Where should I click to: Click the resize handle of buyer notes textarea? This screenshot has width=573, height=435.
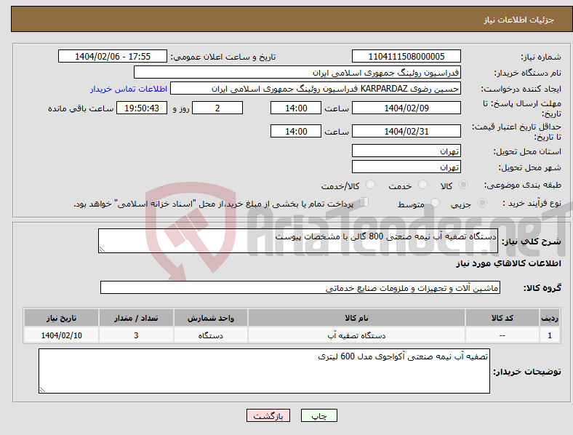pos(42,390)
